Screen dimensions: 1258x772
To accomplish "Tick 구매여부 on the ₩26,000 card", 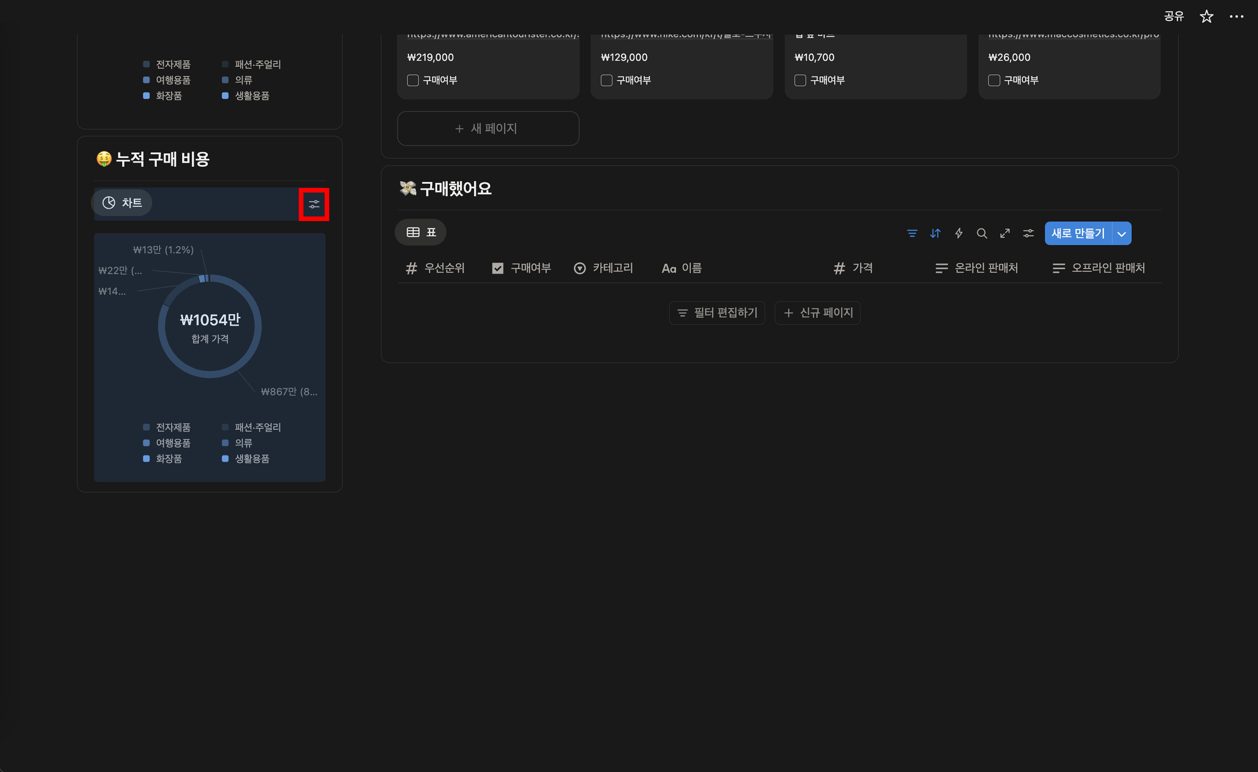I will [994, 80].
